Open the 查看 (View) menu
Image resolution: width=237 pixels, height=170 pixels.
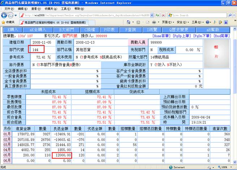pos(35,8)
